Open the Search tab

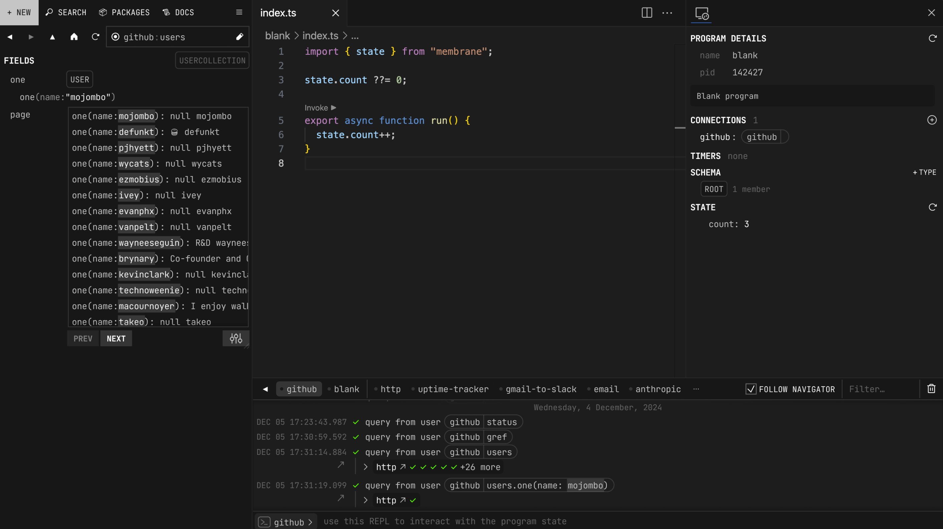66,12
